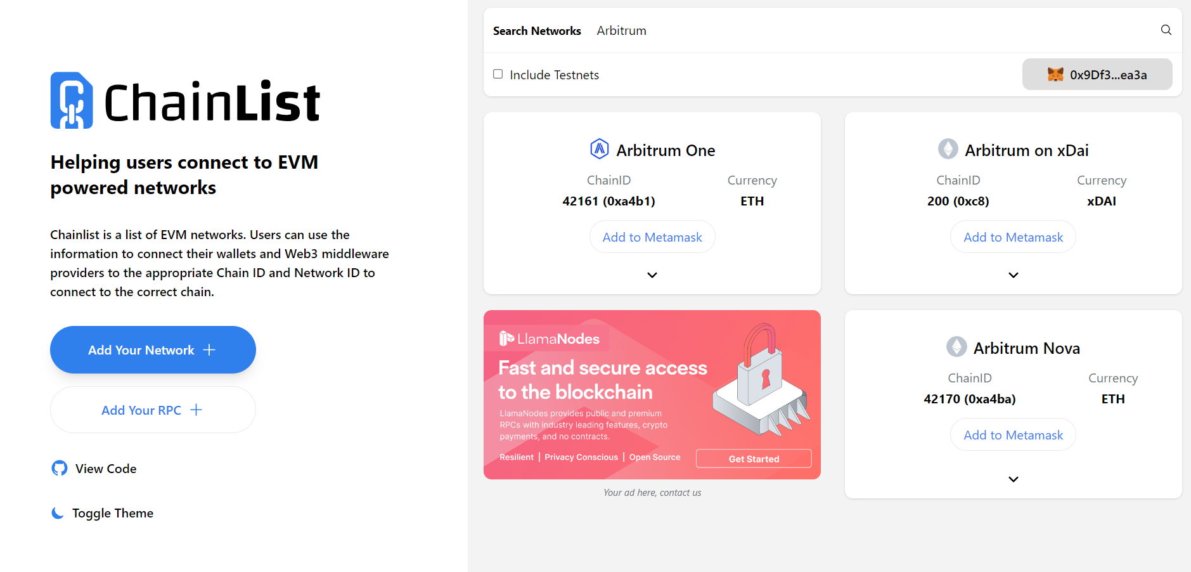Click the MetaMask fox icon

[1055, 75]
